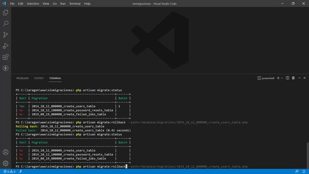309x174 pixels.
Task: Open the Help menu
Action: pyautogui.click(x=87, y=3)
